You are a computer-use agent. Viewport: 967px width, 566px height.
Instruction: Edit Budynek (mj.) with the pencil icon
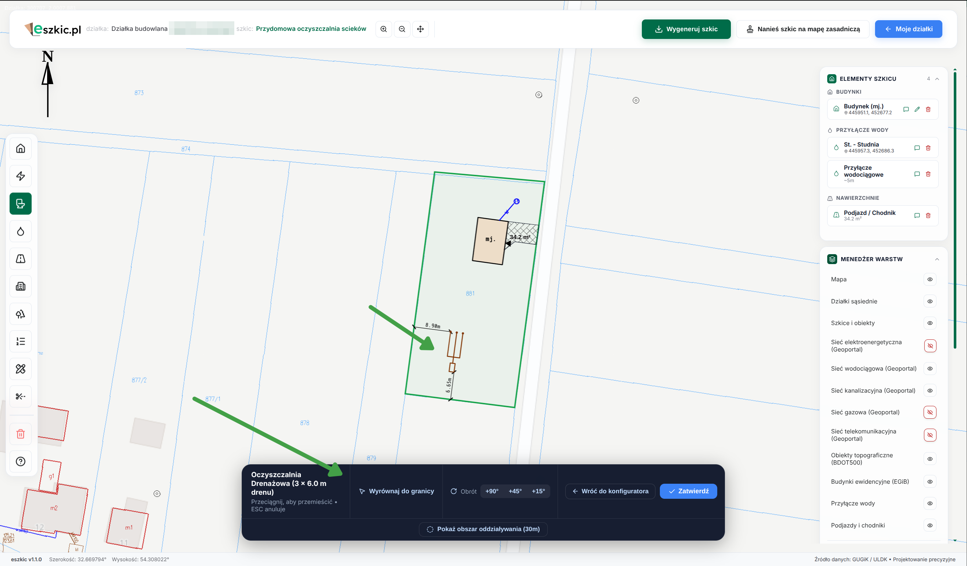pos(917,109)
